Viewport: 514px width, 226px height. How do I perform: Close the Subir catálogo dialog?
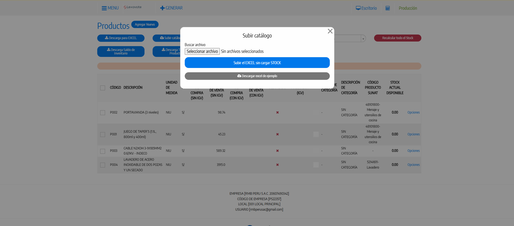330,31
